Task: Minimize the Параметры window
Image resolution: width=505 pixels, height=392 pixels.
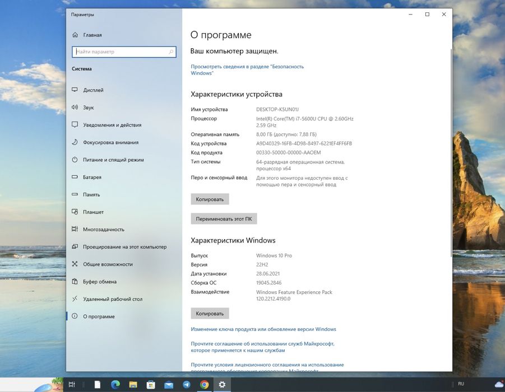Action: (411, 14)
